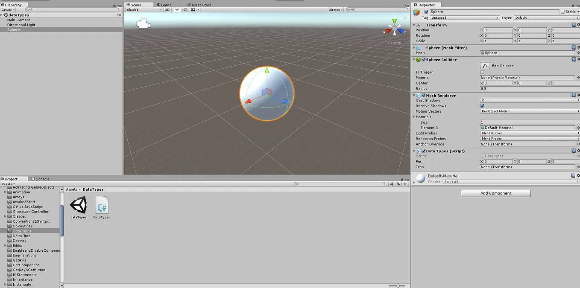Toggle scene lighting with the sun icon
The width and height of the screenshot is (580, 288).
click(x=176, y=9)
